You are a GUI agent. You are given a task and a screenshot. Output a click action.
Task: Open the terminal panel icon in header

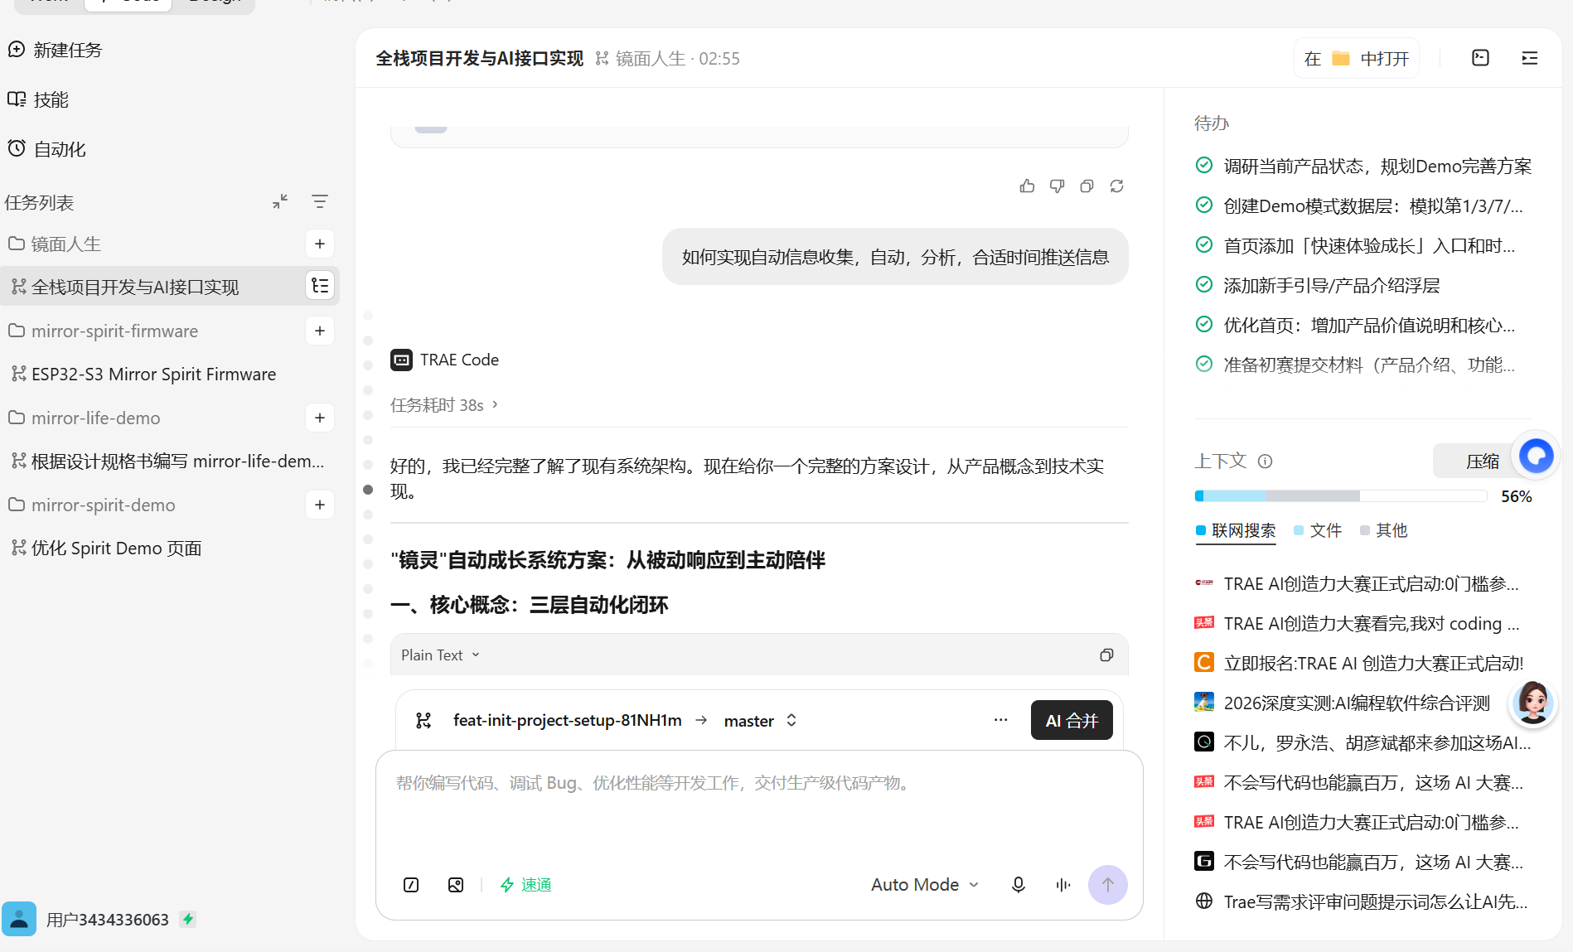coord(1480,58)
